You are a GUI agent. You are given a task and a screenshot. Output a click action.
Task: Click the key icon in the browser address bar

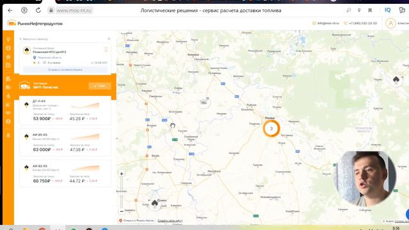348,10
